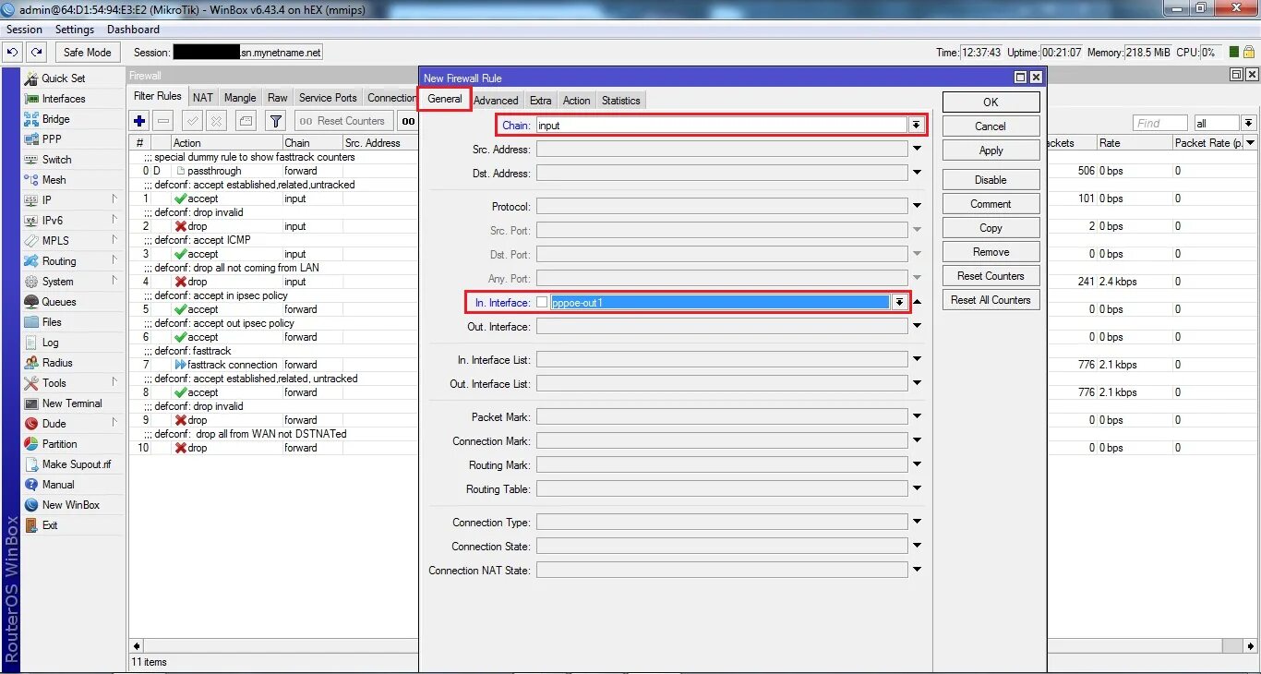1261x674 pixels.
Task: Click the Src. Address input field
Action: pos(722,149)
